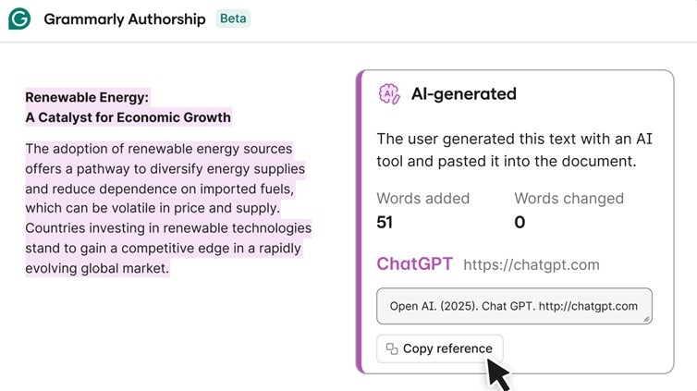Click the card description about pasted AI text

507,150
